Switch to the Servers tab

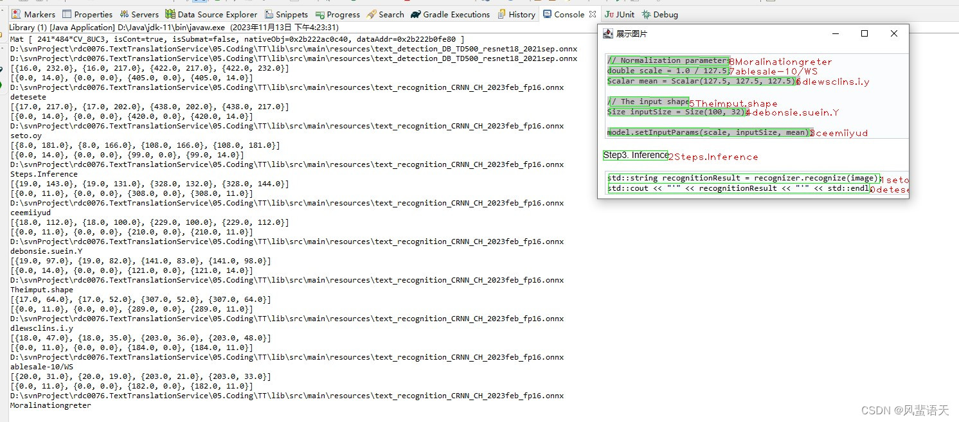[139, 14]
